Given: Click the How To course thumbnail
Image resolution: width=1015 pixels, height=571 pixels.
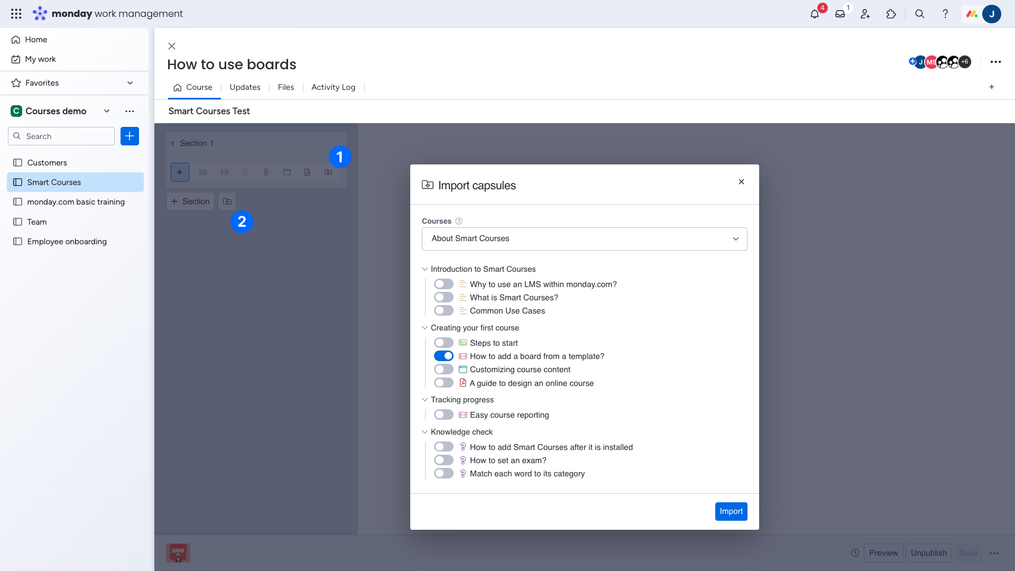Looking at the screenshot, I should point(178,553).
